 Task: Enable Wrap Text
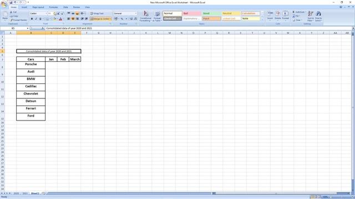click(97, 13)
